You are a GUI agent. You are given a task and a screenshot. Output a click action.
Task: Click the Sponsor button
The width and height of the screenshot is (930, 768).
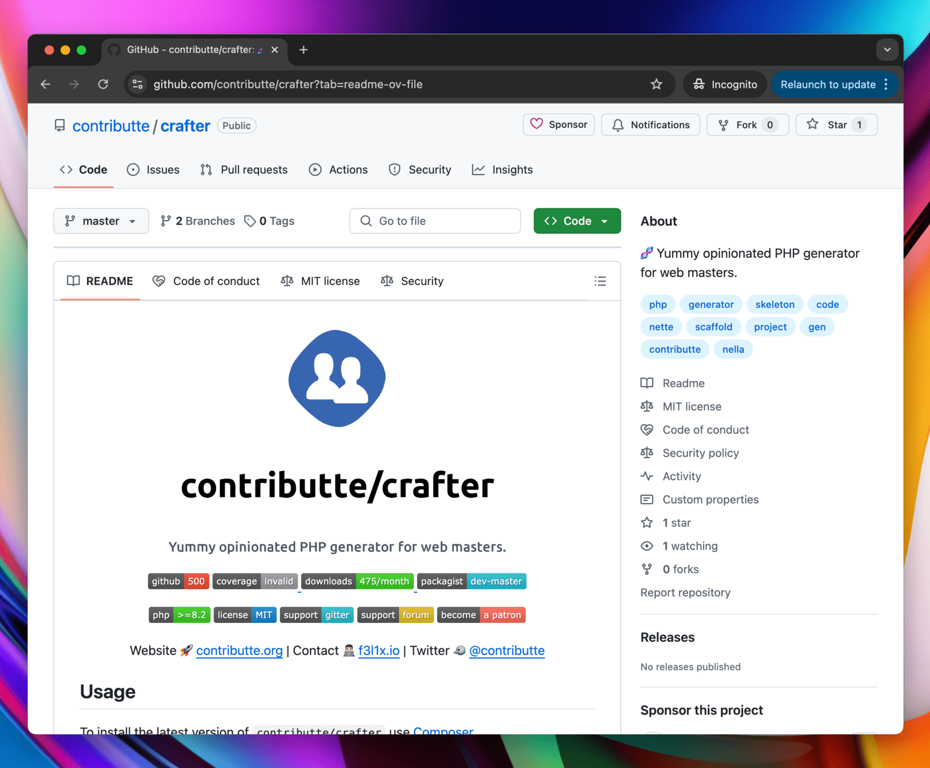[558, 125]
